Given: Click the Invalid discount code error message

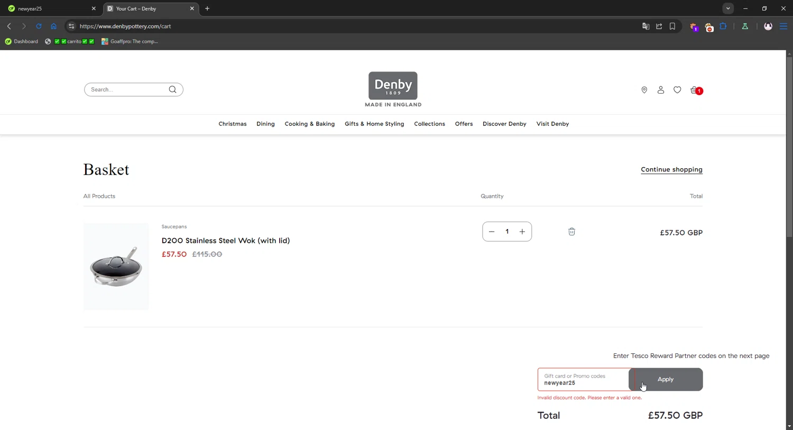Looking at the screenshot, I should 589,398.
